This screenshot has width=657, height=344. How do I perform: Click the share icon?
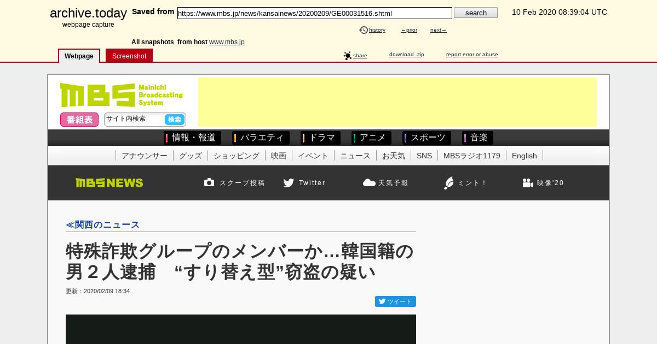click(x=348, y=56)
